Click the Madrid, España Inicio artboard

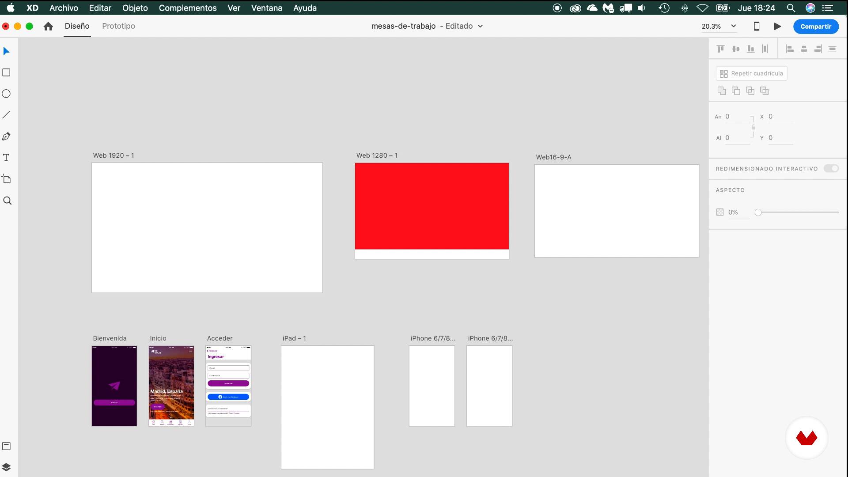pyautogui.click(x=171, y=386)
